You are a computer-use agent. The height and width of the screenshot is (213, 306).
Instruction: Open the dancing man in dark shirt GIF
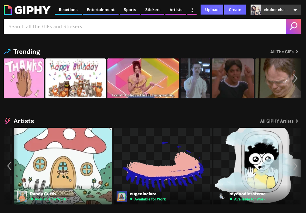(x=233, y=78)
